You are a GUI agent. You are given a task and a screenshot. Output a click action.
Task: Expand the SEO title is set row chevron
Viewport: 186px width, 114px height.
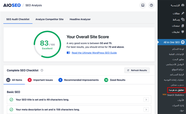[146, 100]
